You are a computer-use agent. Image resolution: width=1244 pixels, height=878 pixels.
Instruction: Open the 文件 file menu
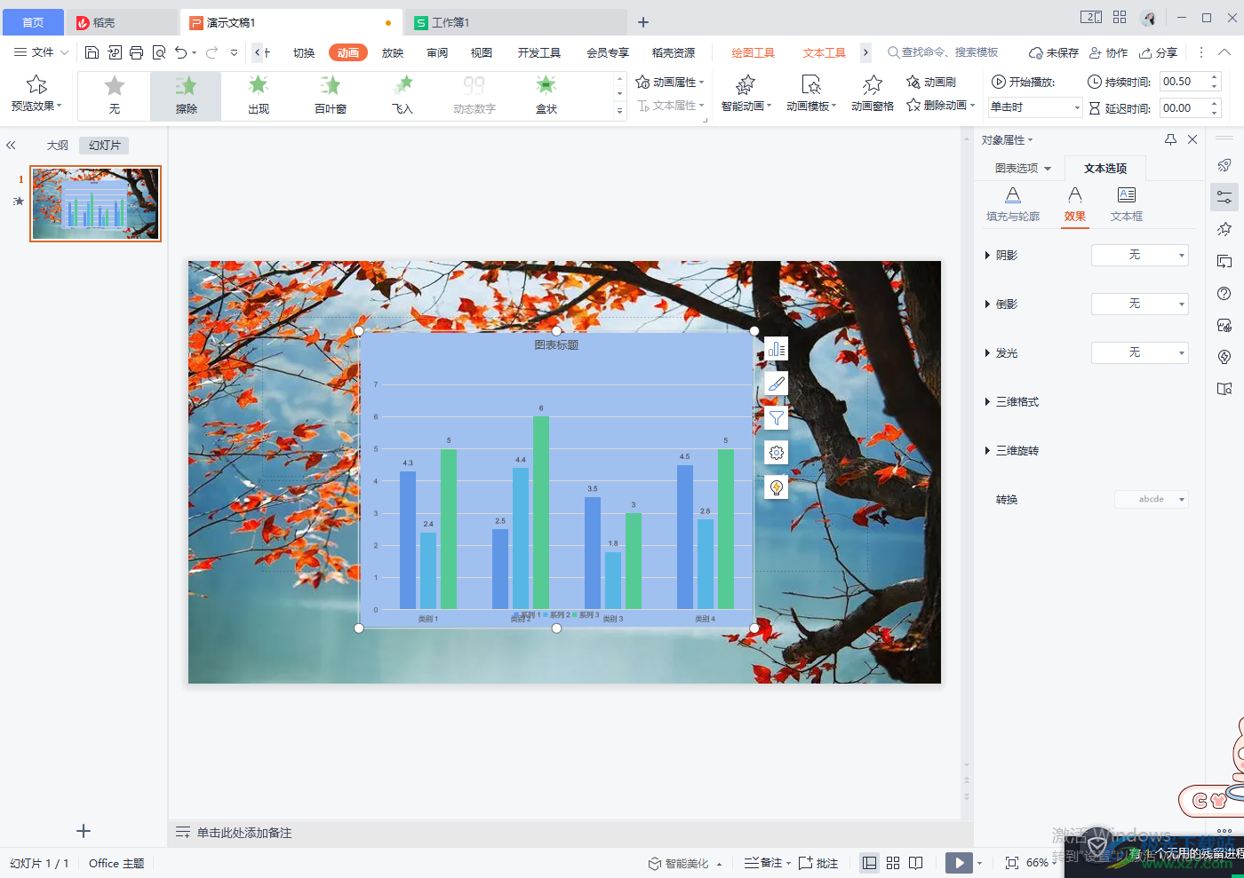(40, 52)
